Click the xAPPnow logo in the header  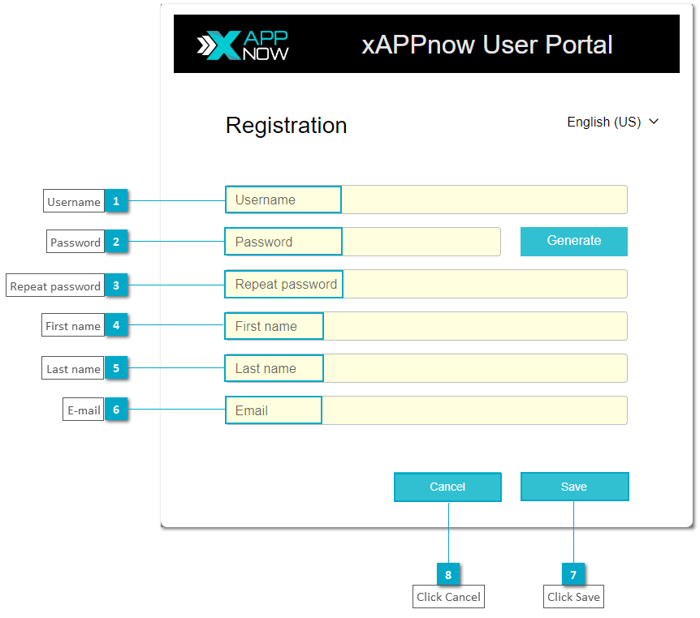click(243, 45)
